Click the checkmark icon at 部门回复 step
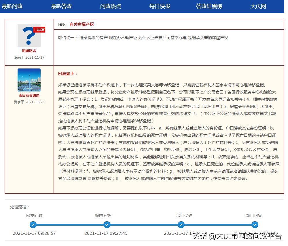 coord(255,225)
